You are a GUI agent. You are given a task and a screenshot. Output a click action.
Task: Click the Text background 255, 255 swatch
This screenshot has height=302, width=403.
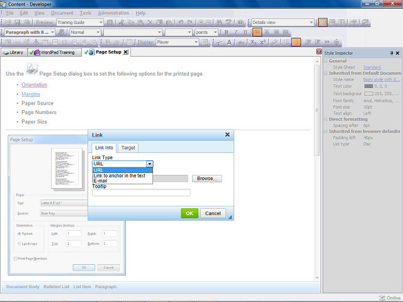368,94
